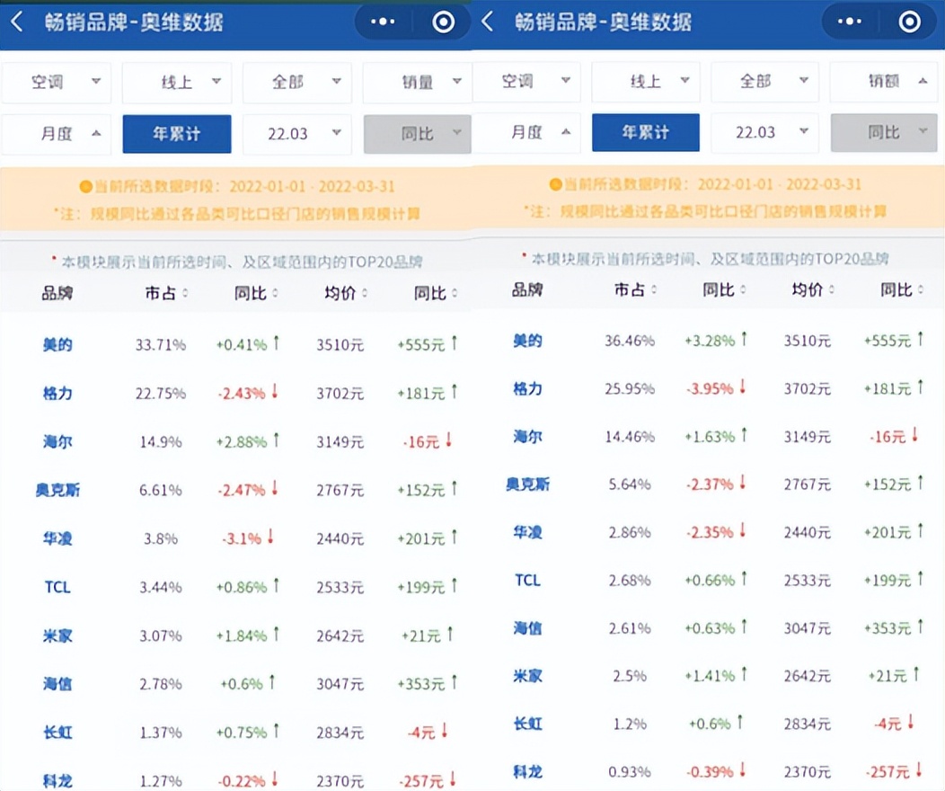Screen dimensions: 945x791
Task: Select the 格力 row in the right table
Action: [526, 390]
